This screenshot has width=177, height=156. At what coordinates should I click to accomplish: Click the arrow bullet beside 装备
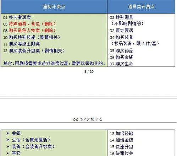tap(8, 146)
